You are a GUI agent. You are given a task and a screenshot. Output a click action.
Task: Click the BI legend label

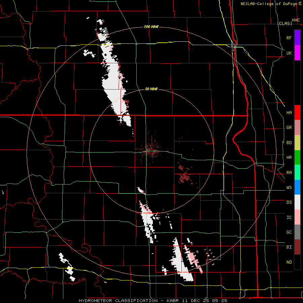click(289, 247)
